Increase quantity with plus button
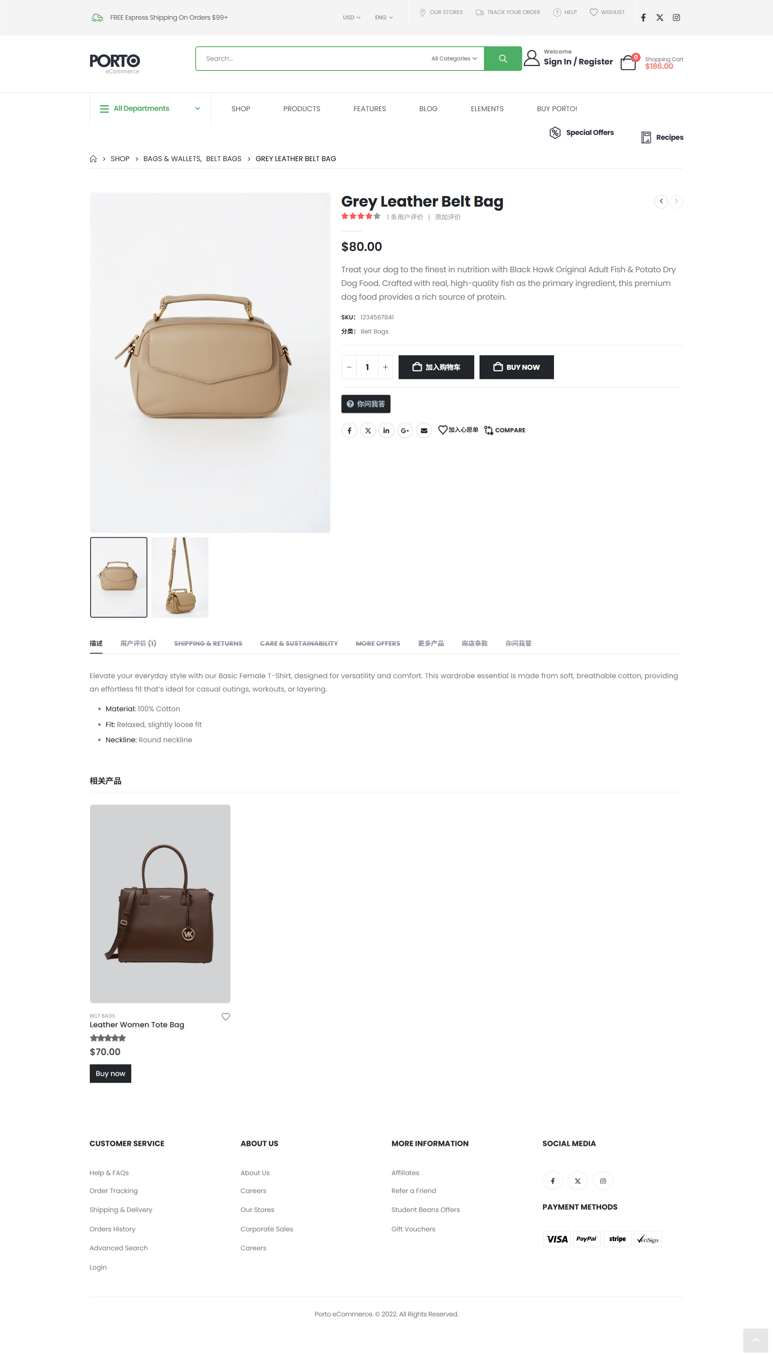 [385, 367]
